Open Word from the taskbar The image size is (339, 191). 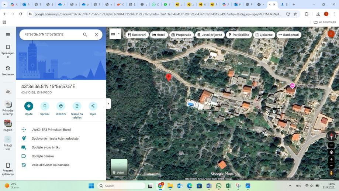209,186
